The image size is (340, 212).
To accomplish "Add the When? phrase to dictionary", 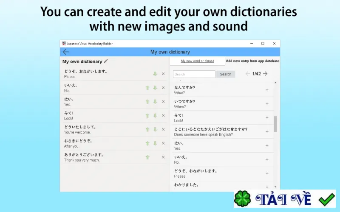I will tap(267, 103).
